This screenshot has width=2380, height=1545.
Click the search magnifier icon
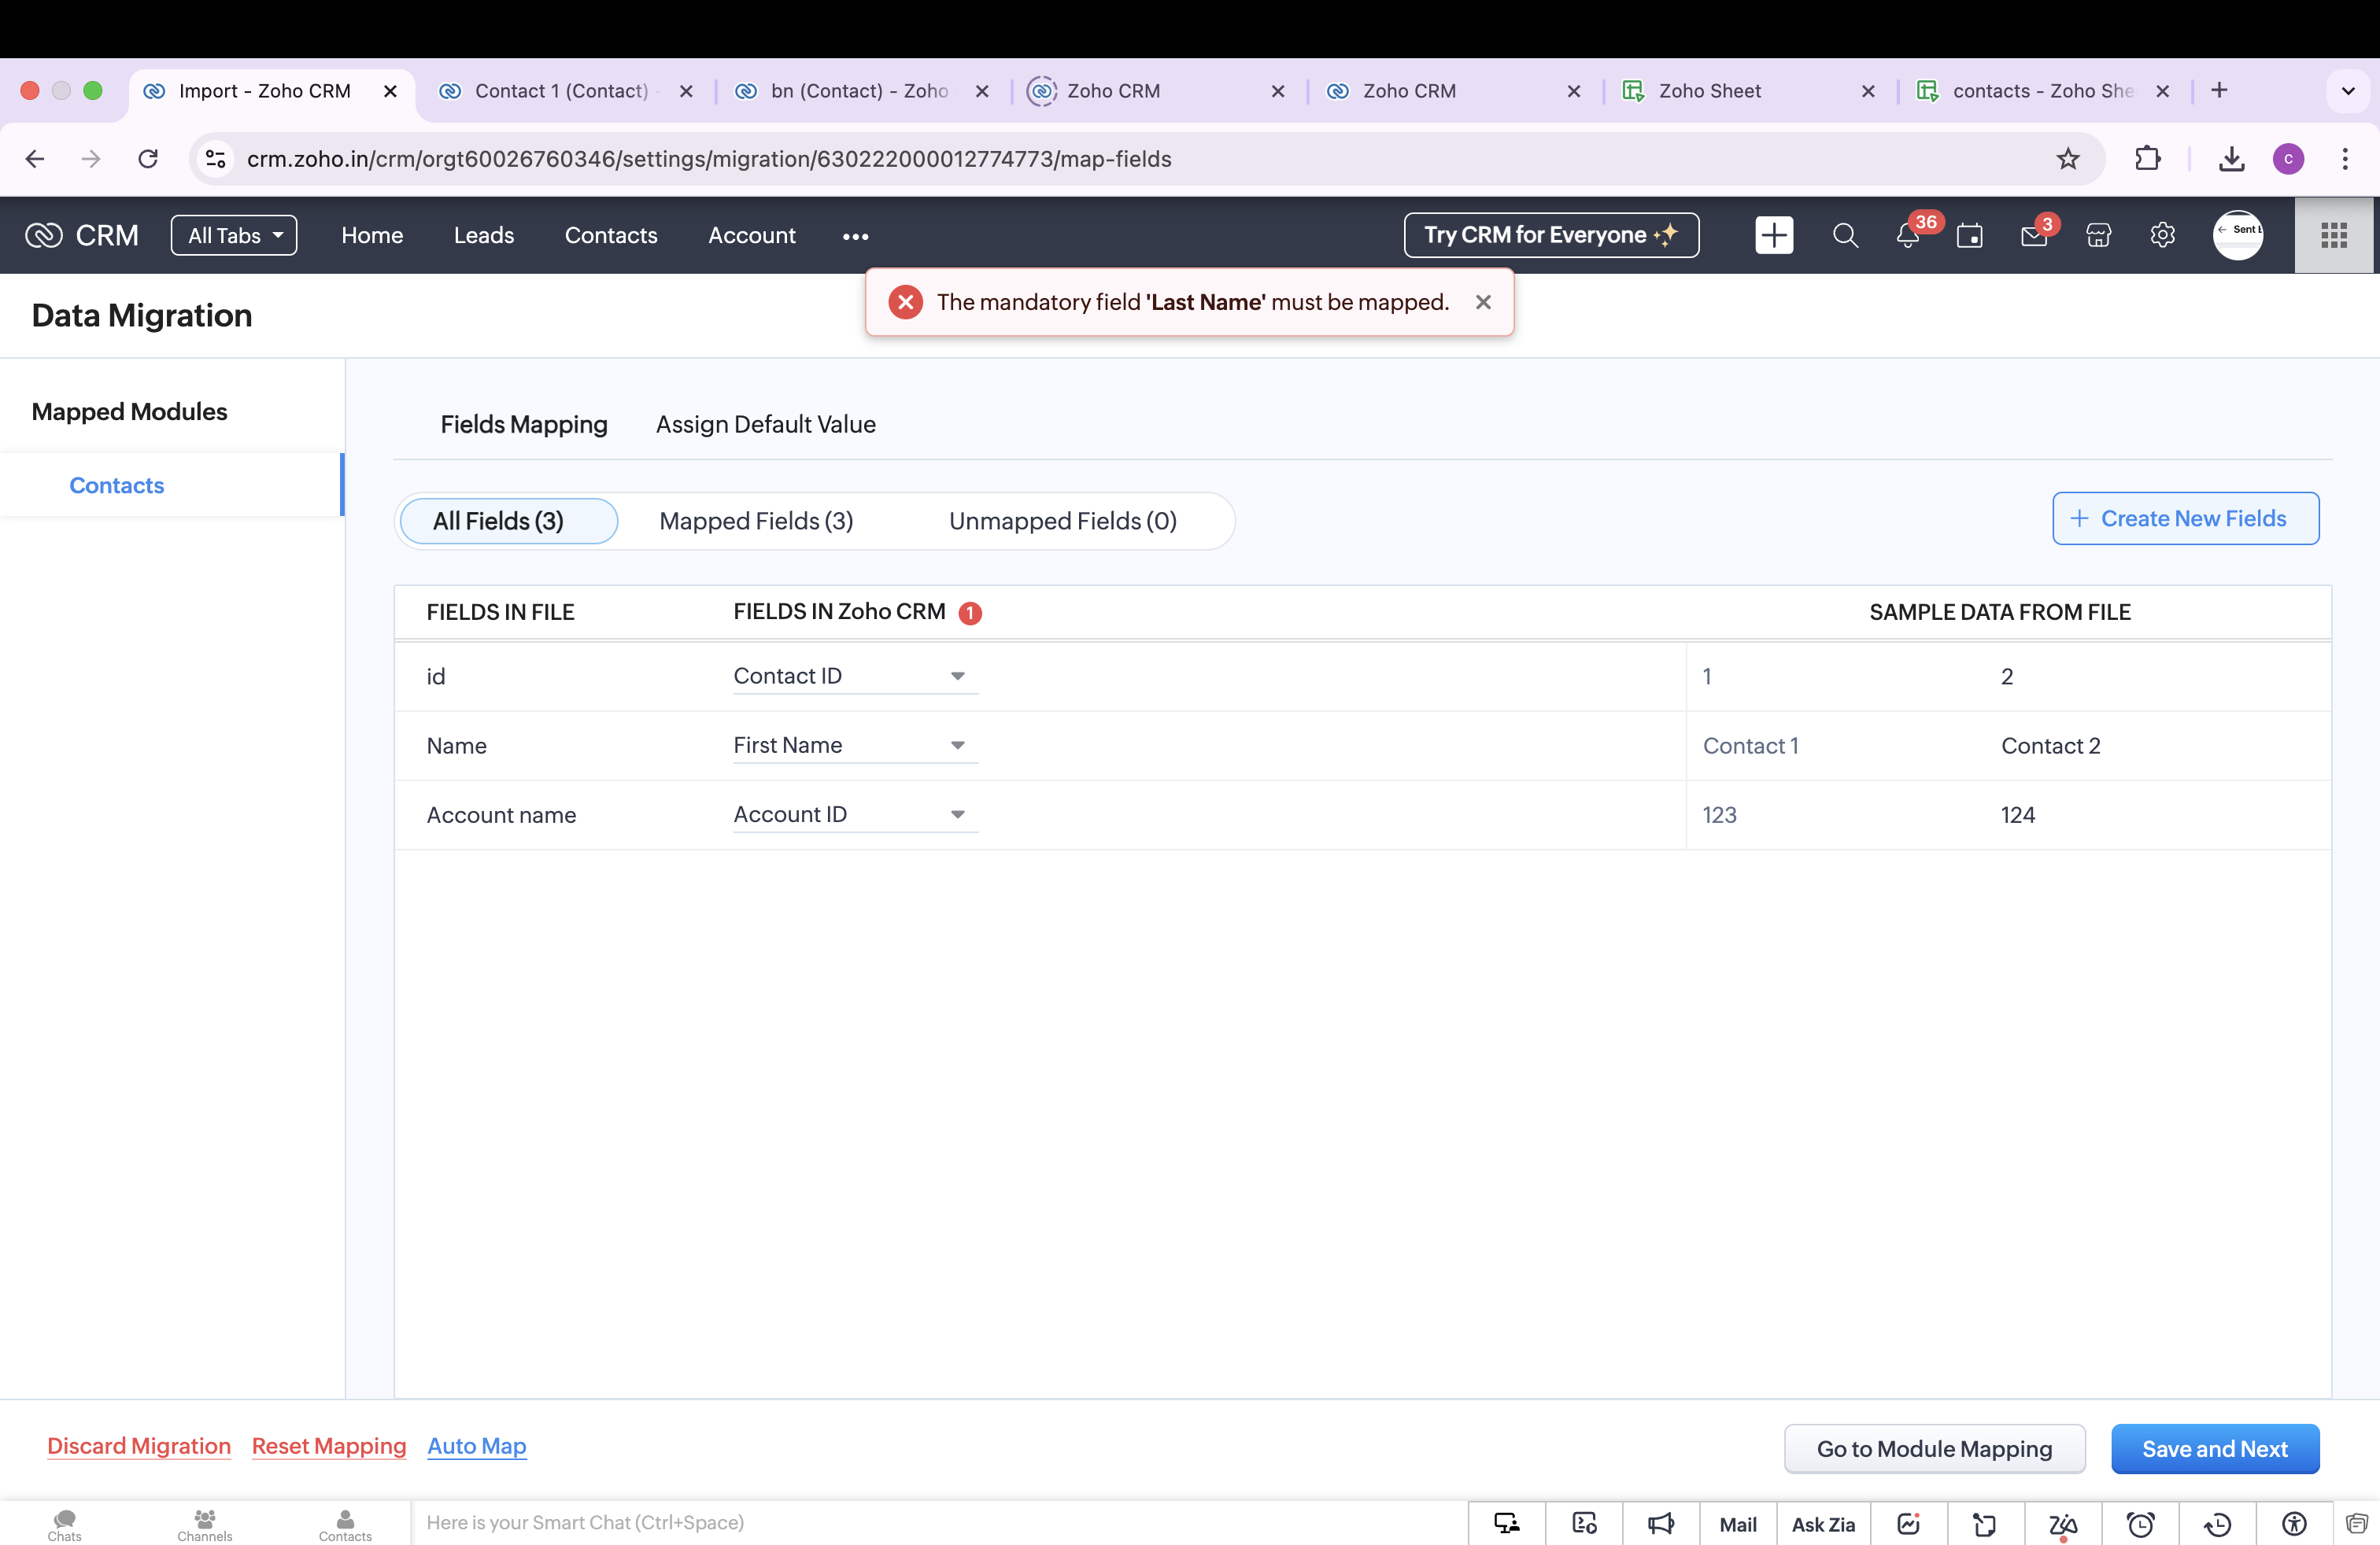tap(1845, 236)
